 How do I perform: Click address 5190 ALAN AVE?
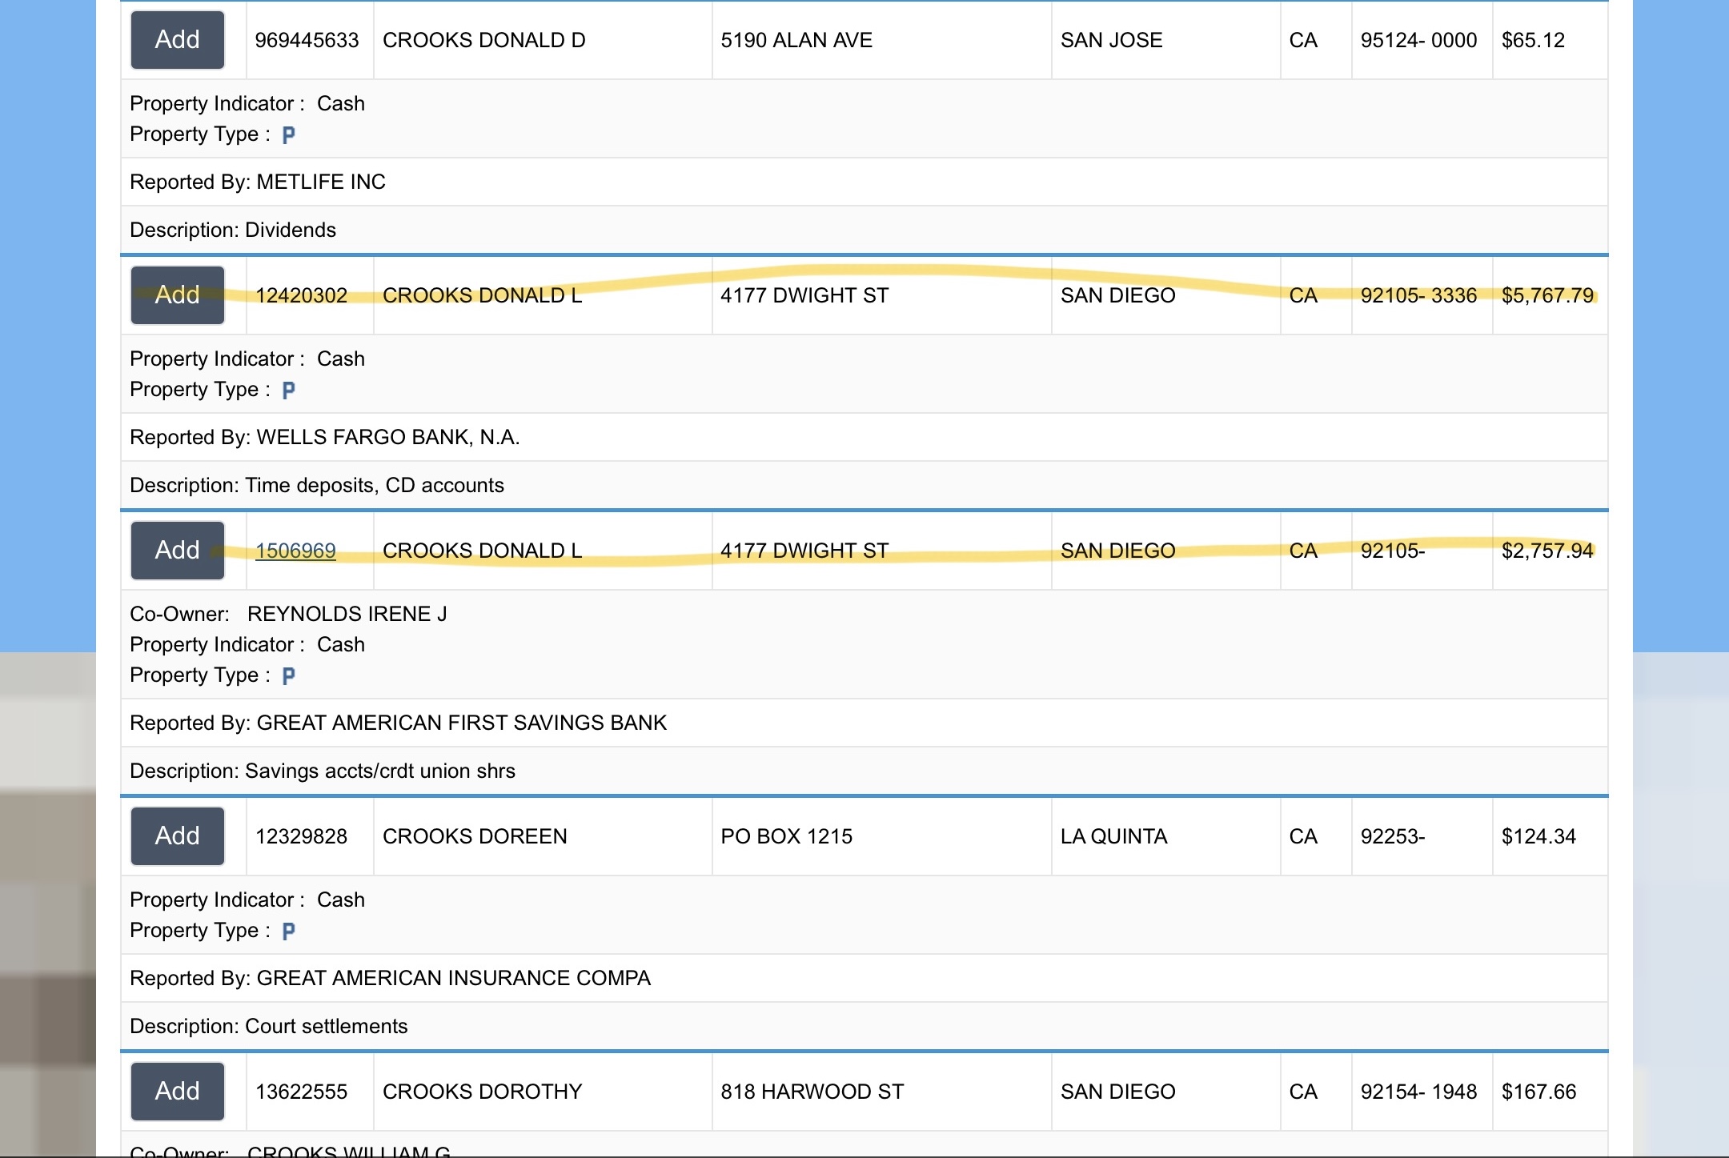796,40
